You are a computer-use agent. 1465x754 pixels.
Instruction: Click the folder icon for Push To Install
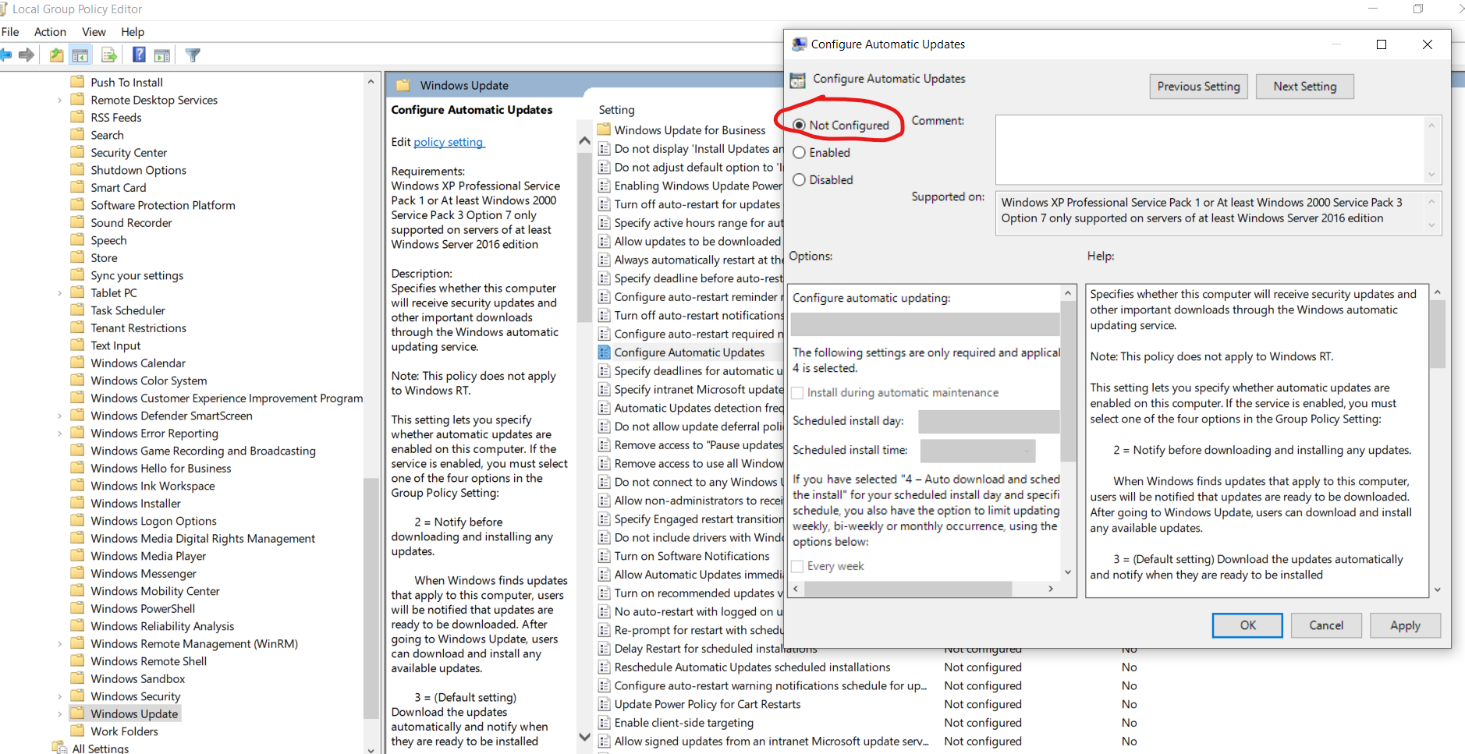pos(77,82)
